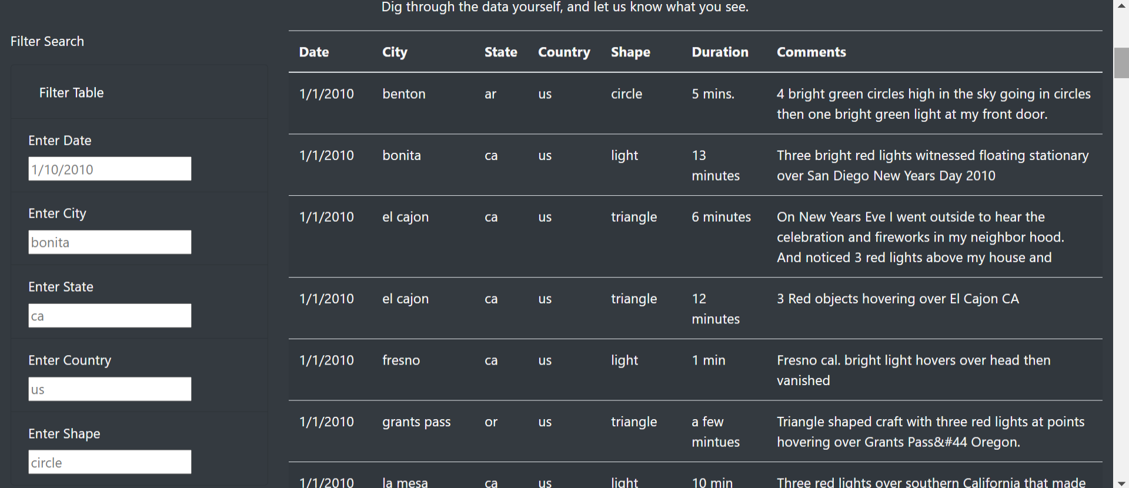Click the City column header
The width and height of the screenshot is (1129, 488).
(x=395, y=52)
